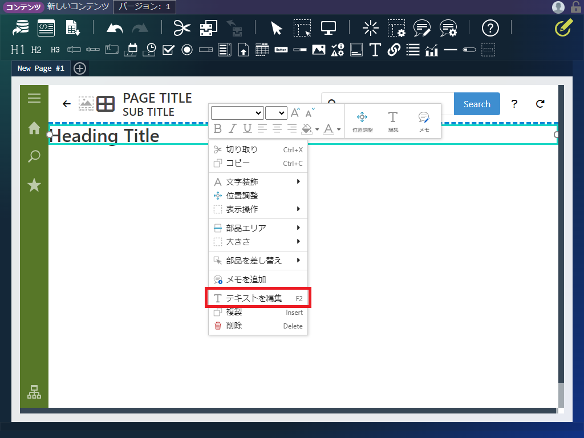The width and height of the screenshot is (584, 438).
Task: Toggle italic formatting
Action: 233,128
